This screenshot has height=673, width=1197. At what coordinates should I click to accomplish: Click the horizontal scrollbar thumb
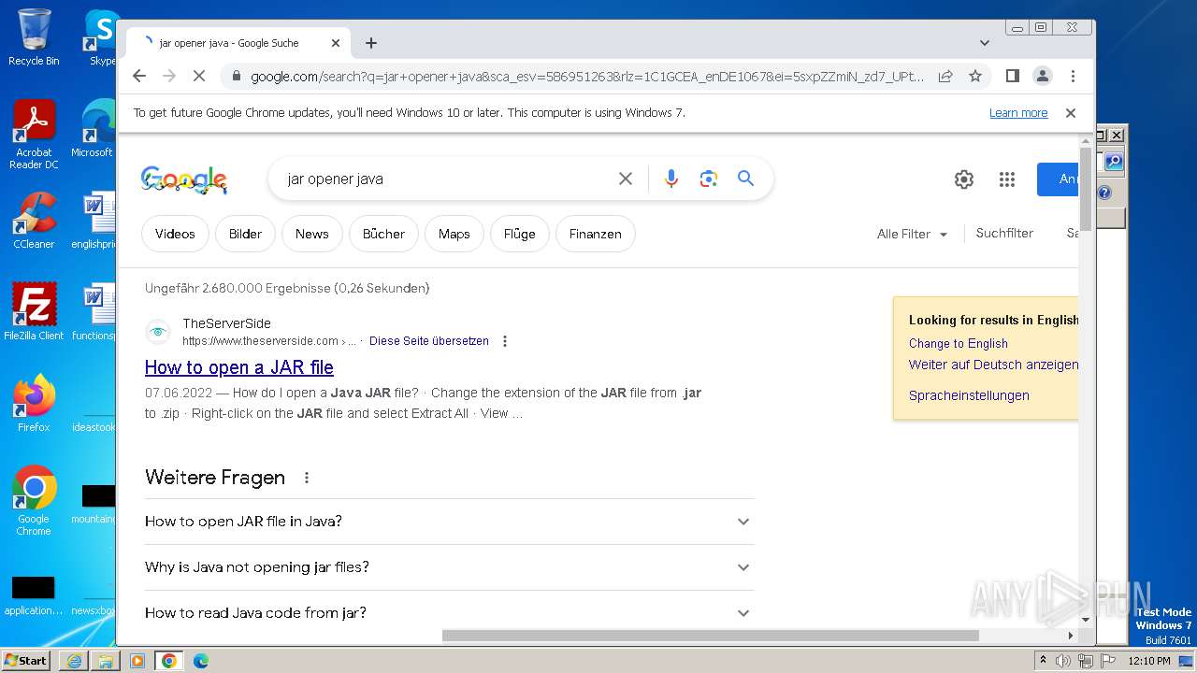click(x=710, y=636)
